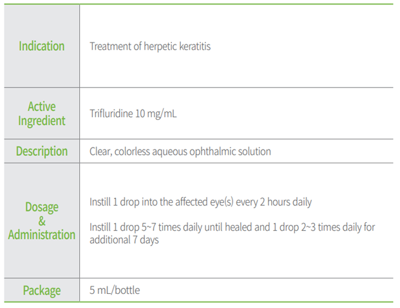Screen dimensions: 400x308
Task: Select the '5 mL/bottle' package value
Action: pyautogui.click(x=115, y=291)
